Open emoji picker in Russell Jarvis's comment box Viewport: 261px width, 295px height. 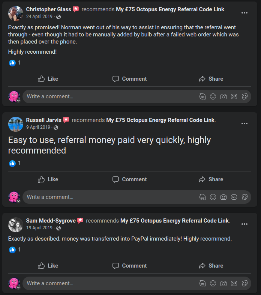pyautogui.click(x=213, y=197)
